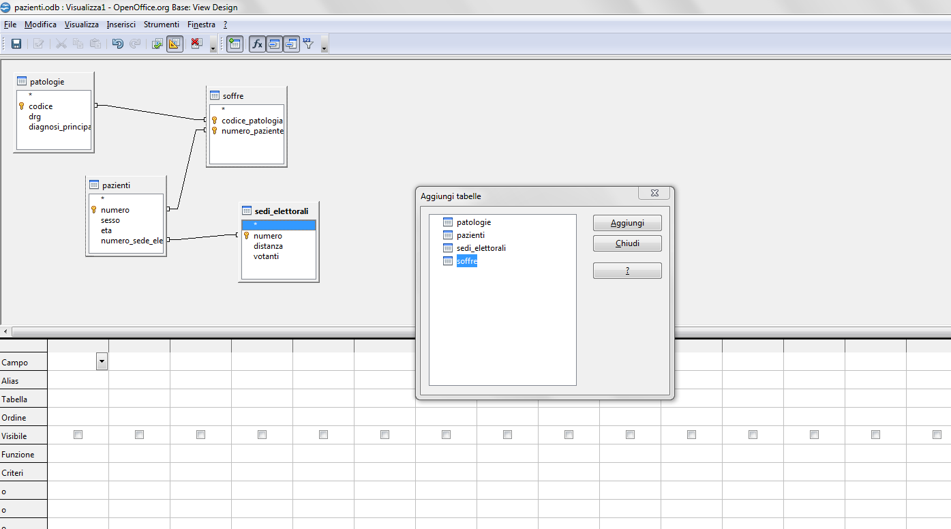Tick the Visibile checkbox in the second column
Screen dimensions: 951x529
tap(139, 435)
